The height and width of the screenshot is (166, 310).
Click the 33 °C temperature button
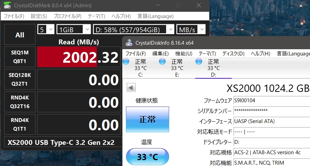[147, 157]
